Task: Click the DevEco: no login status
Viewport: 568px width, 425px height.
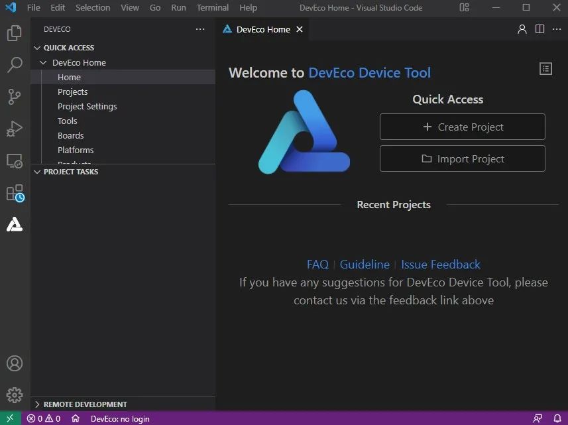Action: pos(120,419)
